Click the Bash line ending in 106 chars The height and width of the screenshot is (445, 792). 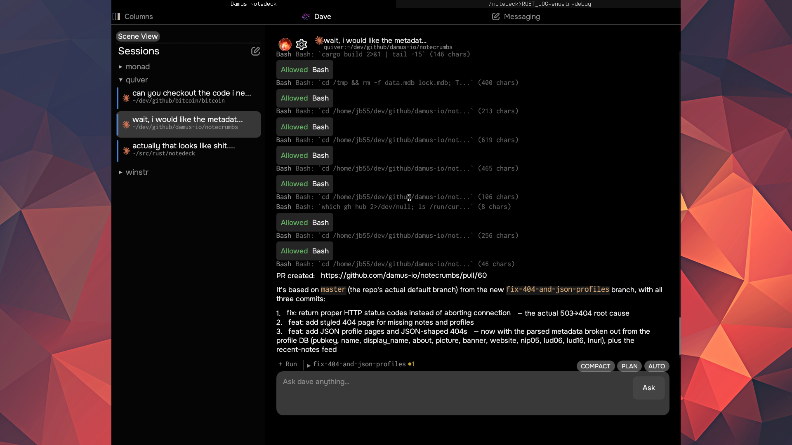pyautogui.click(x=397, y=197)
